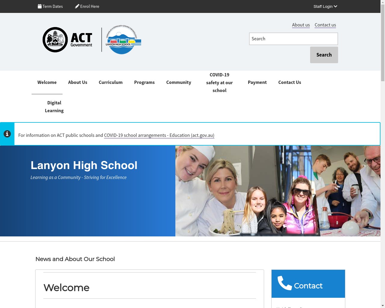Image resolution: width=385 pixels, height=308 pixels.
Task: Click the pencil icon beside Enrol Here
Action: point(77,6)
